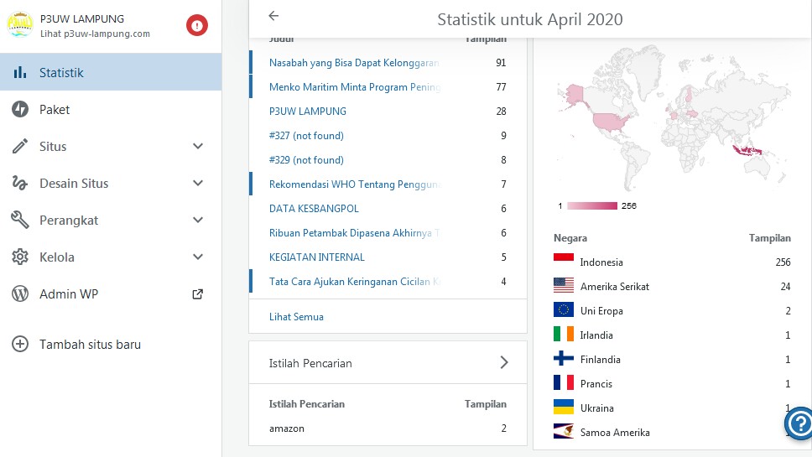Expand the Kelola menu chevron
Viewport: 812px width, 457px height.
pyautogui.click(x=198, y=257)
